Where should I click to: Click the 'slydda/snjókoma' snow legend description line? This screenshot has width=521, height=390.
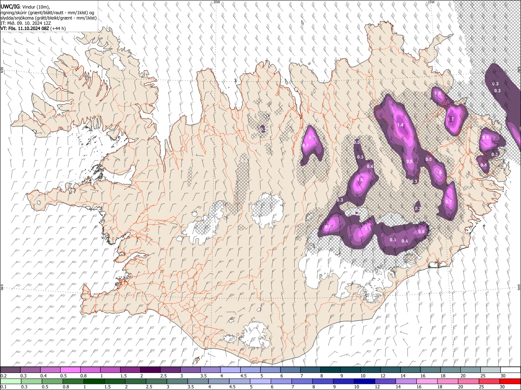[48, 18]
